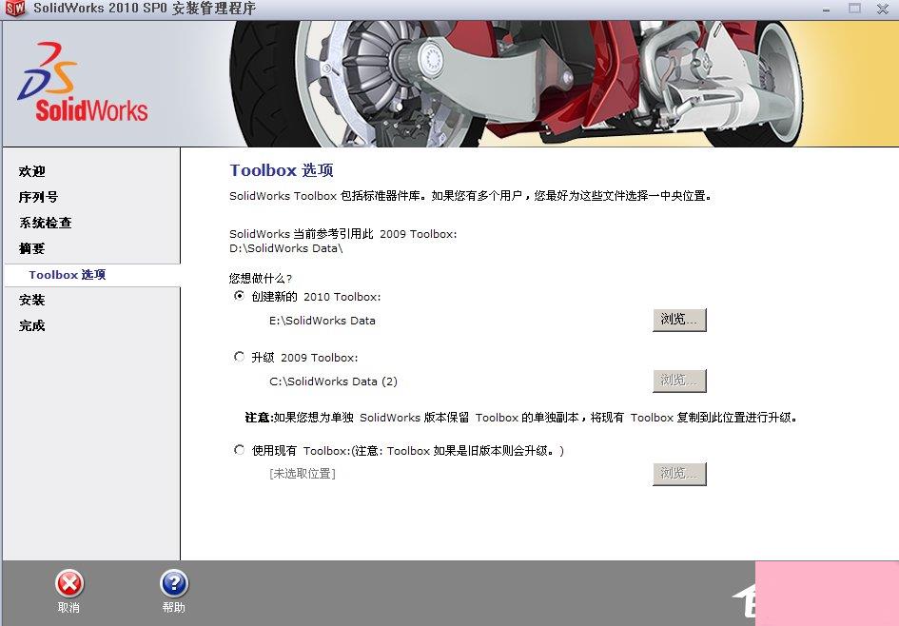The height and width of the screenshot is (626, 899).
Task: Click the [未选取位置] placeholder text
Action: (x=303, y=474)
